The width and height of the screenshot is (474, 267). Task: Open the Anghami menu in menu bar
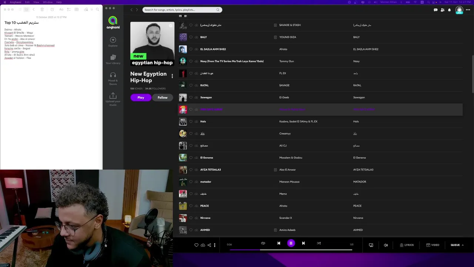(x=16, y=2)
